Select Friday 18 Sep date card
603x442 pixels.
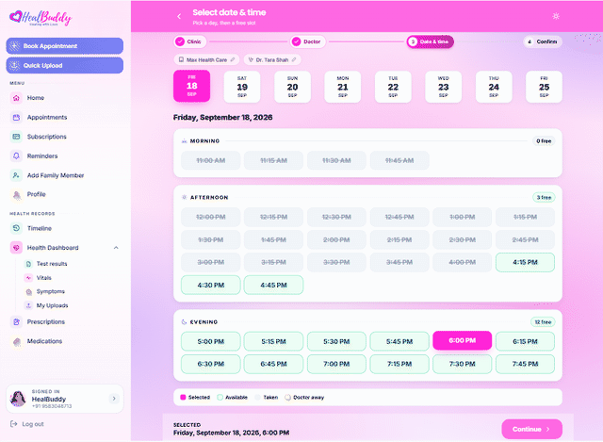(x=191, y=86)
